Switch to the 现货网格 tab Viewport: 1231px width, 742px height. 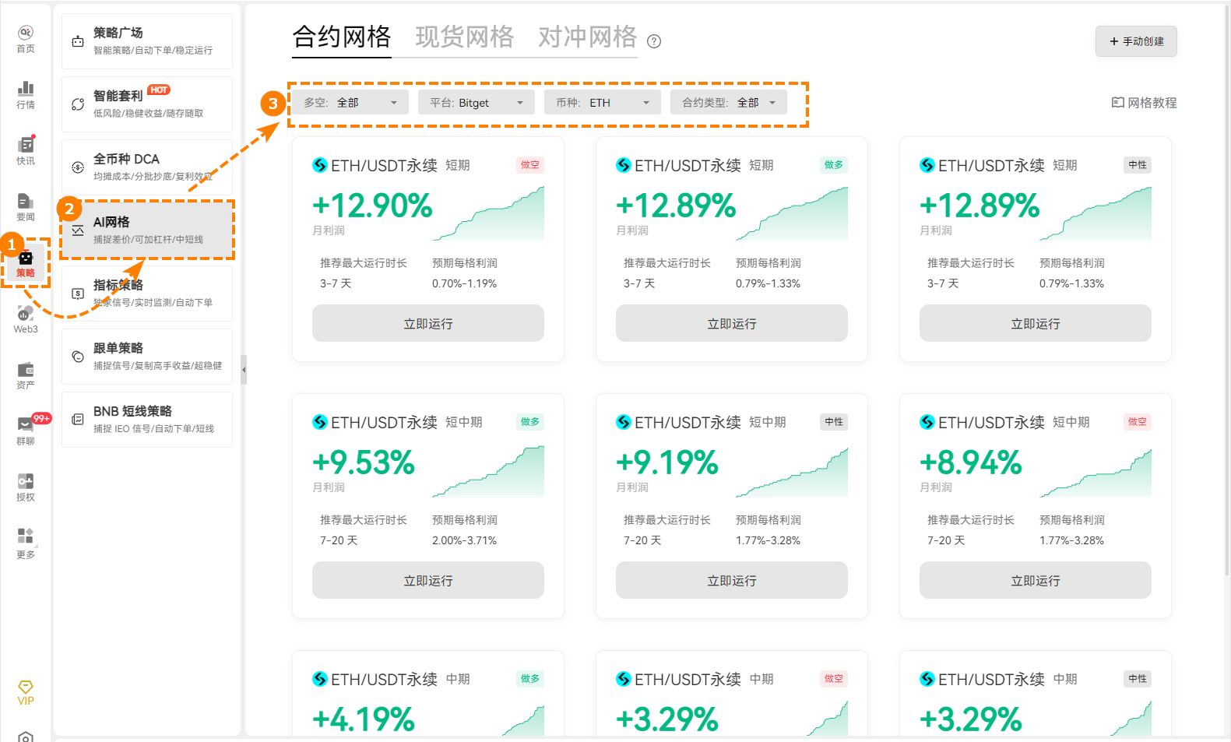463,36
